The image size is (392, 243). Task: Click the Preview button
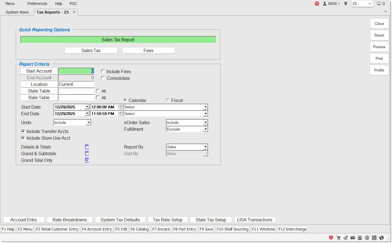point(379,47)
